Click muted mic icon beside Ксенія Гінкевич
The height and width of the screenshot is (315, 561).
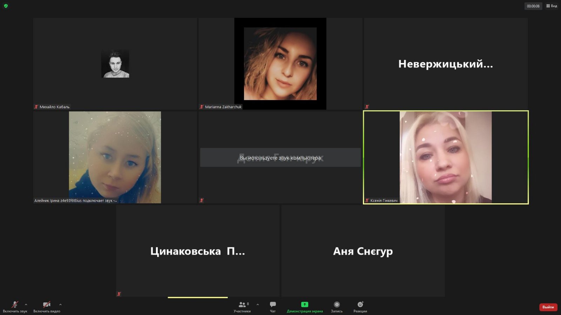(x=367, y=201)
